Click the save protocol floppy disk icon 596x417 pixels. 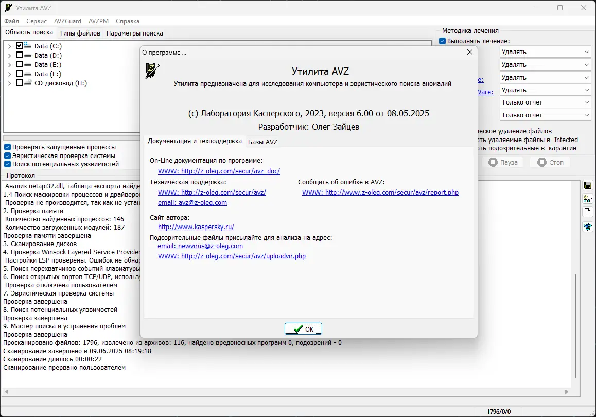[588, 185]
